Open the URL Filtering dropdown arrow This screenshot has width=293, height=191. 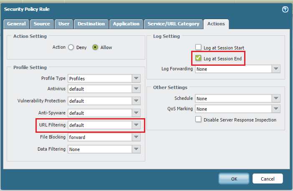point(136,125)
